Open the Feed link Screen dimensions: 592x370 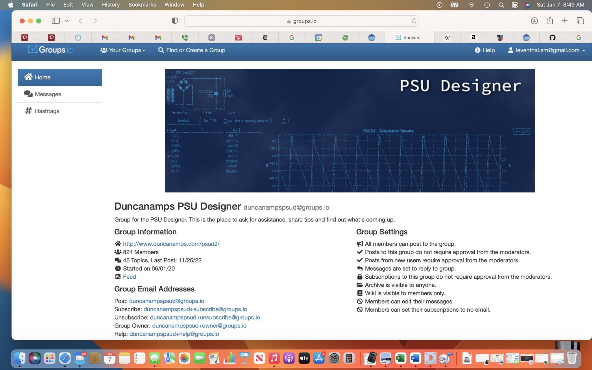[x=129, y=277]
